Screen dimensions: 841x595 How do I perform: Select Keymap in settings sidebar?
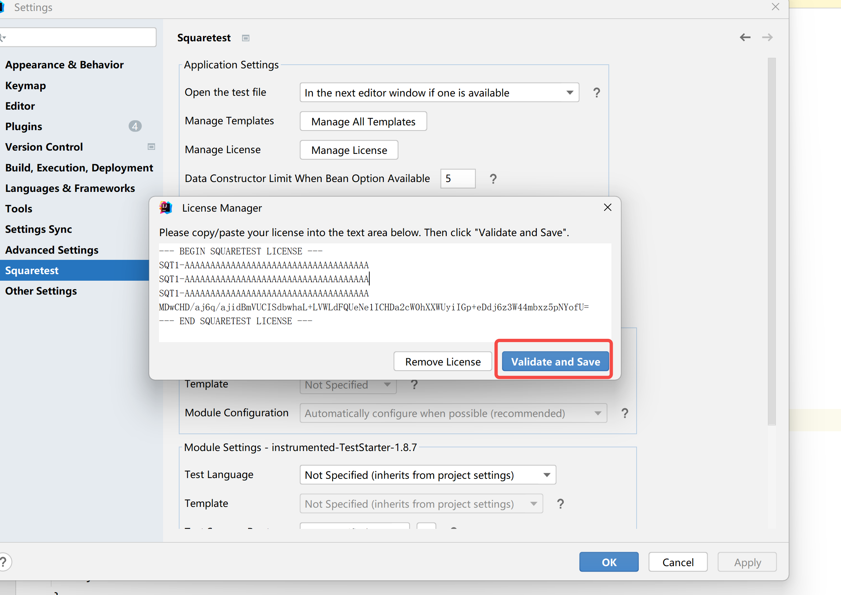click(x=26, y=86)
